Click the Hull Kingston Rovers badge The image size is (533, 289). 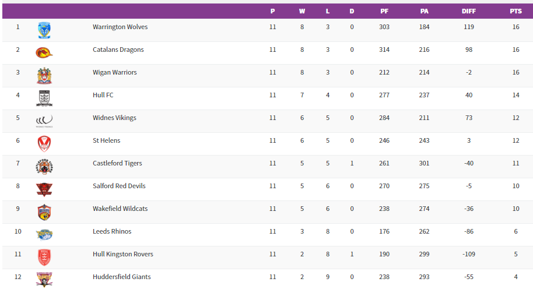pos(44,257)
